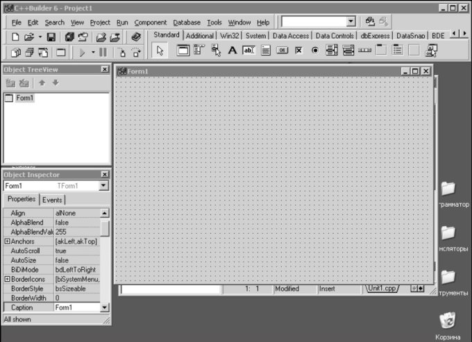Screen dimensions: 472x342
Task: Select the RadioButton component in palette
Action: 314,50
